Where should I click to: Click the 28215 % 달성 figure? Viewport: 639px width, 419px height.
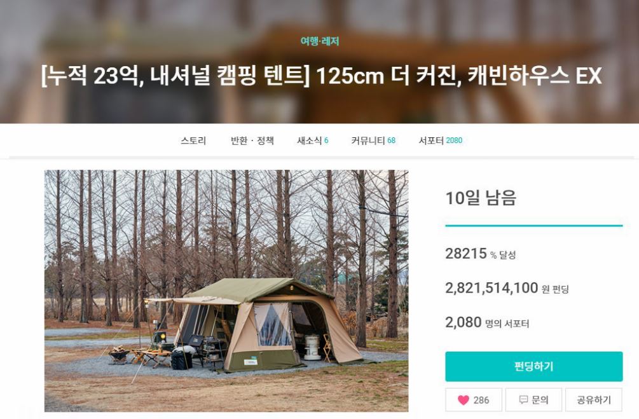click(x=481, y=254)
